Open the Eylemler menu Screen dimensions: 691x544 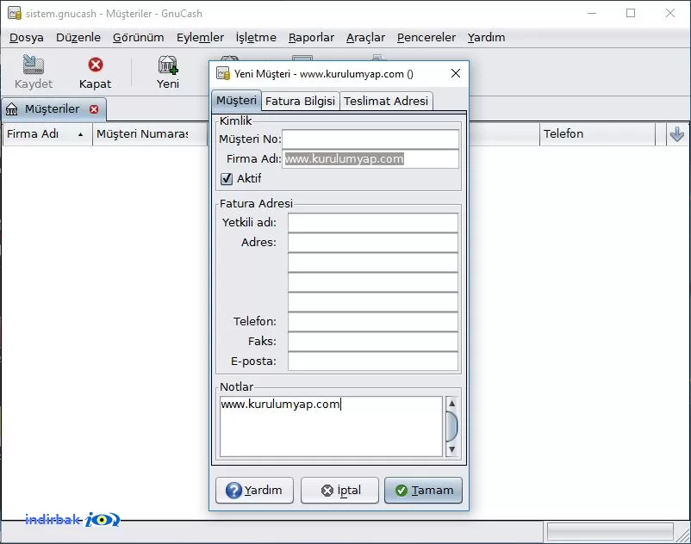pos(200,38)
